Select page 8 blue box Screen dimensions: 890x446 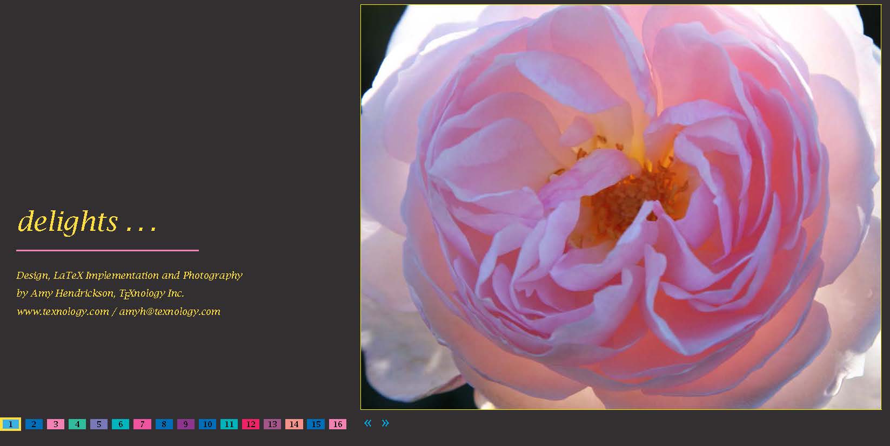pyautogui.click(x=164, y=424)
